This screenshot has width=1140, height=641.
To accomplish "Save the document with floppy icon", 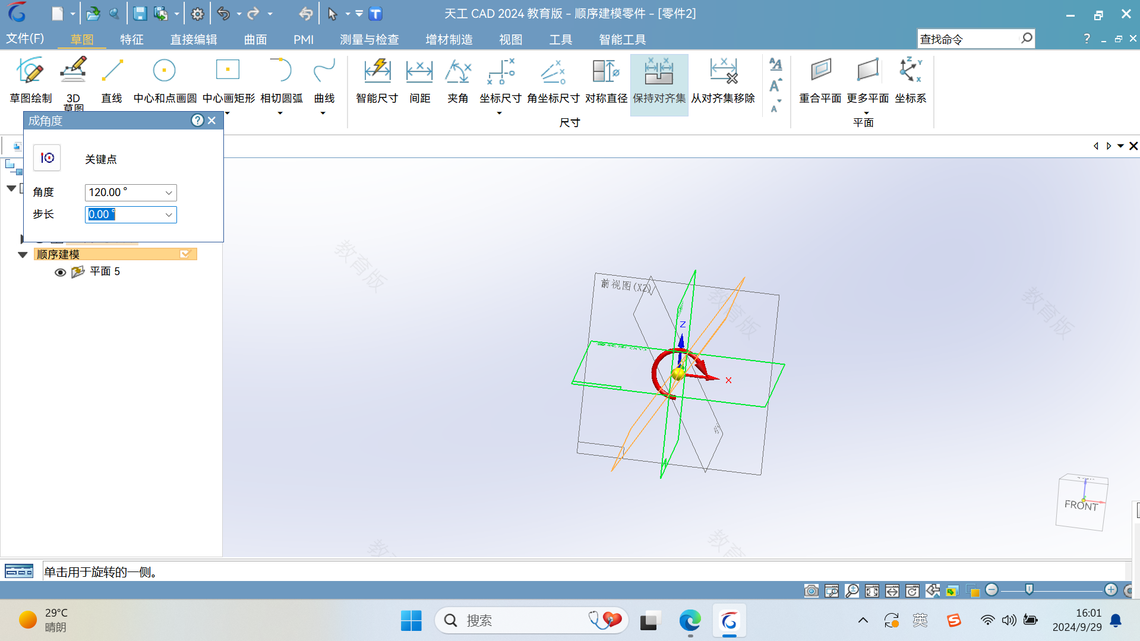I will pos(140,14).
